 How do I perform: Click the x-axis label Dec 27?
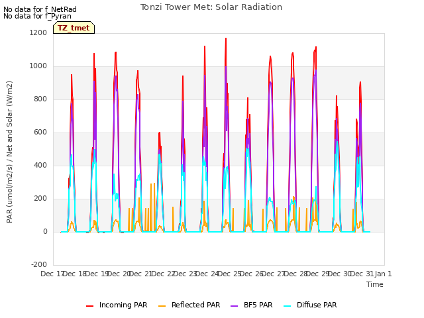pyautogui.click(x=273, y=274)
